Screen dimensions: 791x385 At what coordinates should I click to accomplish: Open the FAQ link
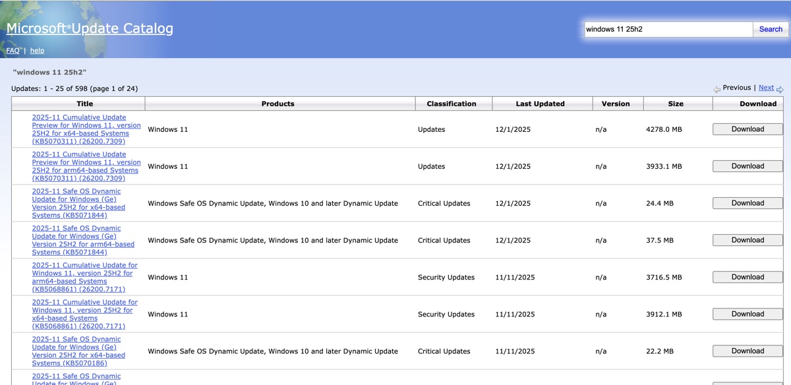click(x=13, y=50)
